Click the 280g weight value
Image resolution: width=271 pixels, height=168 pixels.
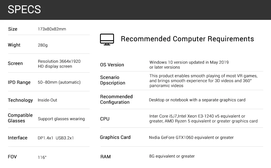tap(42, 45)
